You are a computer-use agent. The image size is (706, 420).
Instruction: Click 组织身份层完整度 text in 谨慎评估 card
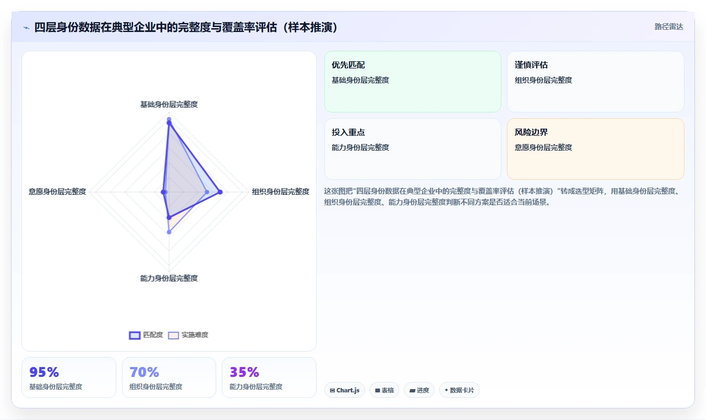543,80
